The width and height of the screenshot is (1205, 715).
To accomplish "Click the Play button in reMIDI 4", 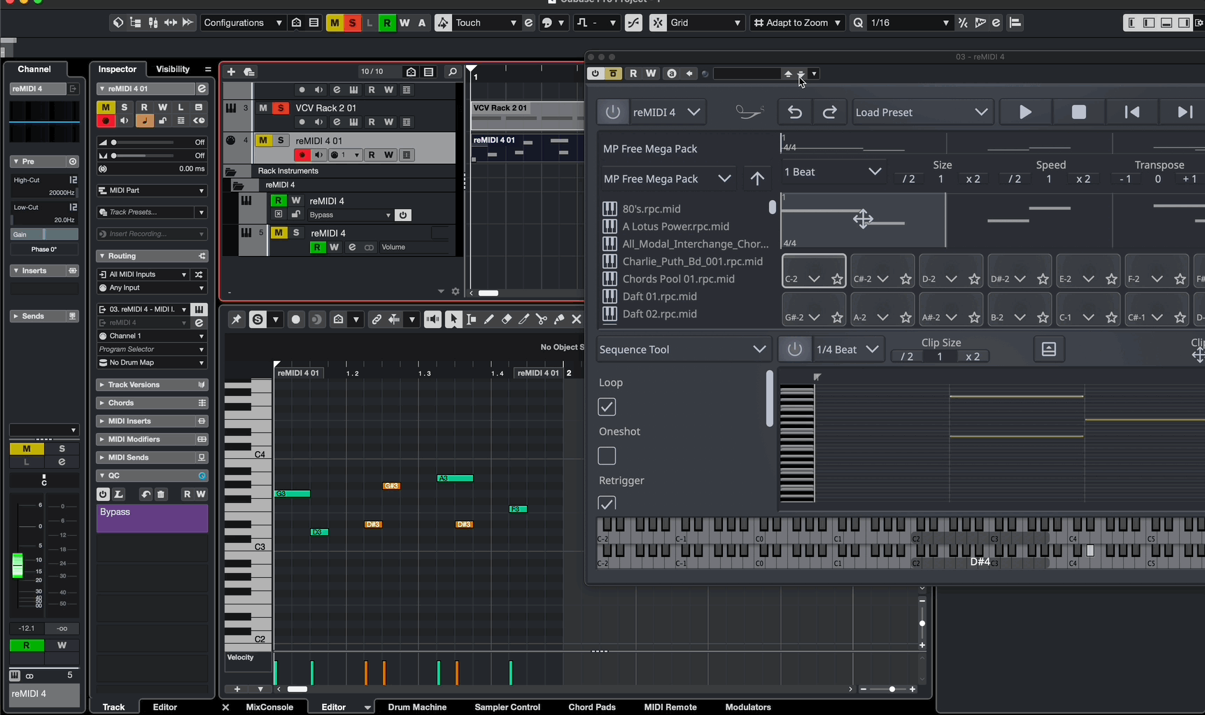I will (1025, 112).
